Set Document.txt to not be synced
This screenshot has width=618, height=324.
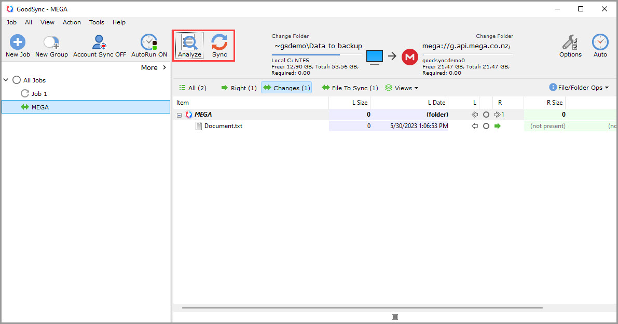click(x=486, y=125)
